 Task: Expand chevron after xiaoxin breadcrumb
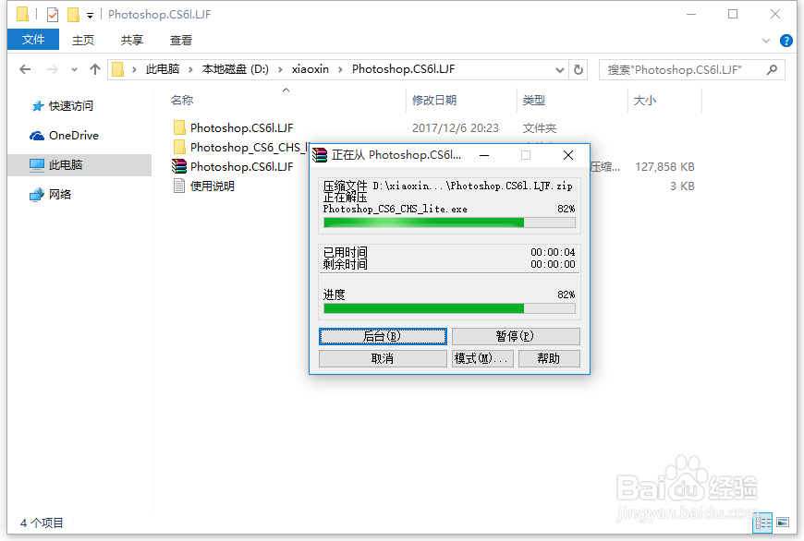pyautogui.click(x=340, y=69)
